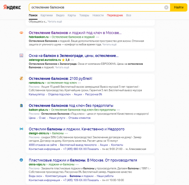Open the Балконы и лоджии sitelink
Image resolution: width=189 pixels, height=185 pixels.
(x=82, y=176)
